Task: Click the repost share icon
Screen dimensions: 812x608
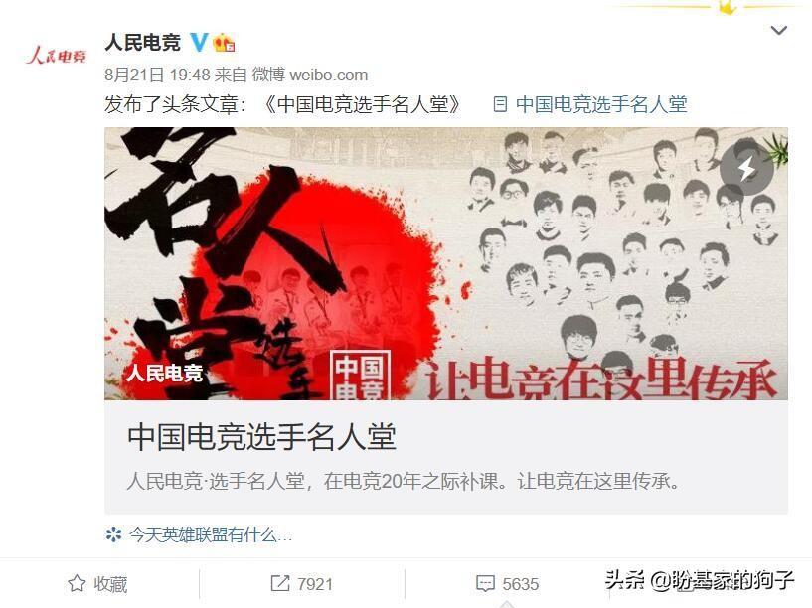Action: point(280,583)
